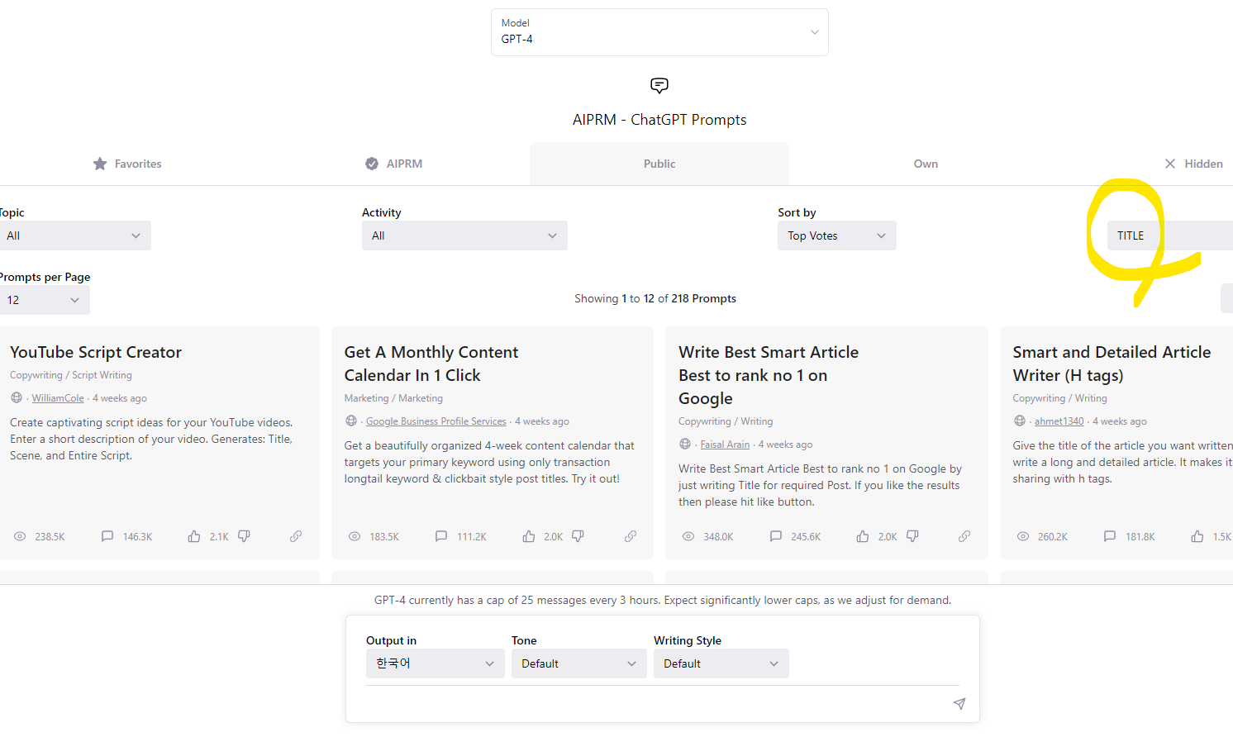Click the send message arrow icon
1233x737 pixels.
959,703
